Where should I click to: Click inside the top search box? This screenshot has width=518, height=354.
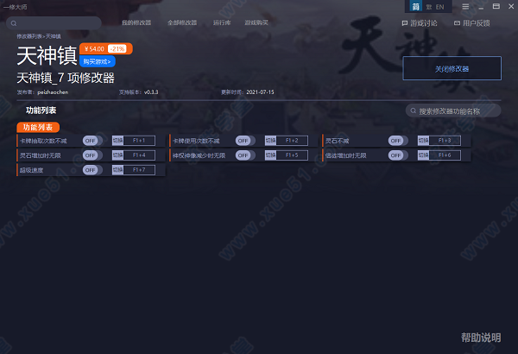click(54, 23)
